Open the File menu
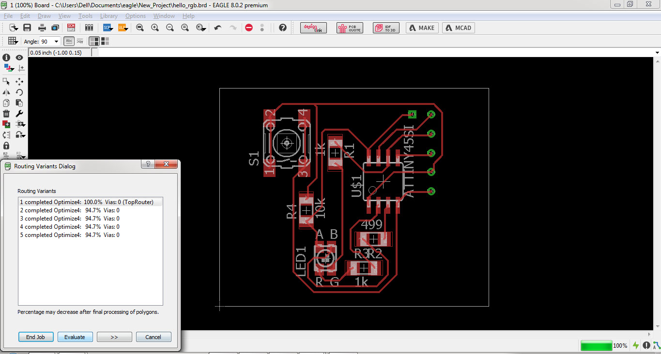This screenshot has height=354, width=661. pos(8,16)
